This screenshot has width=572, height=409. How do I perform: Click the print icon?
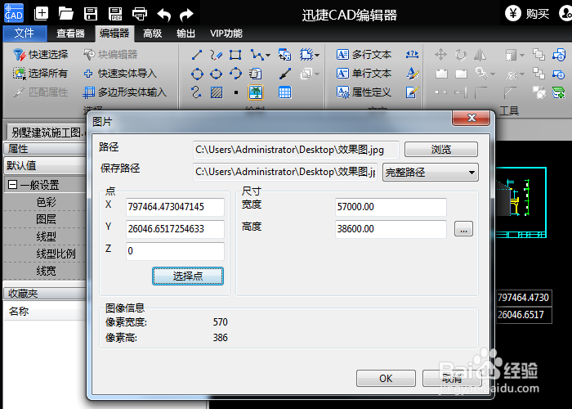tap(140, 14)
